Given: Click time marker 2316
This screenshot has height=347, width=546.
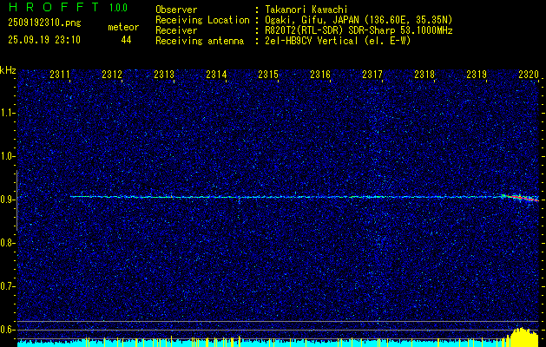Looking at the screenshot, I should [320, 75].
